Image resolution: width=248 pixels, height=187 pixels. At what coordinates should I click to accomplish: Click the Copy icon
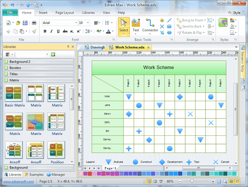[x=15, y=31]
